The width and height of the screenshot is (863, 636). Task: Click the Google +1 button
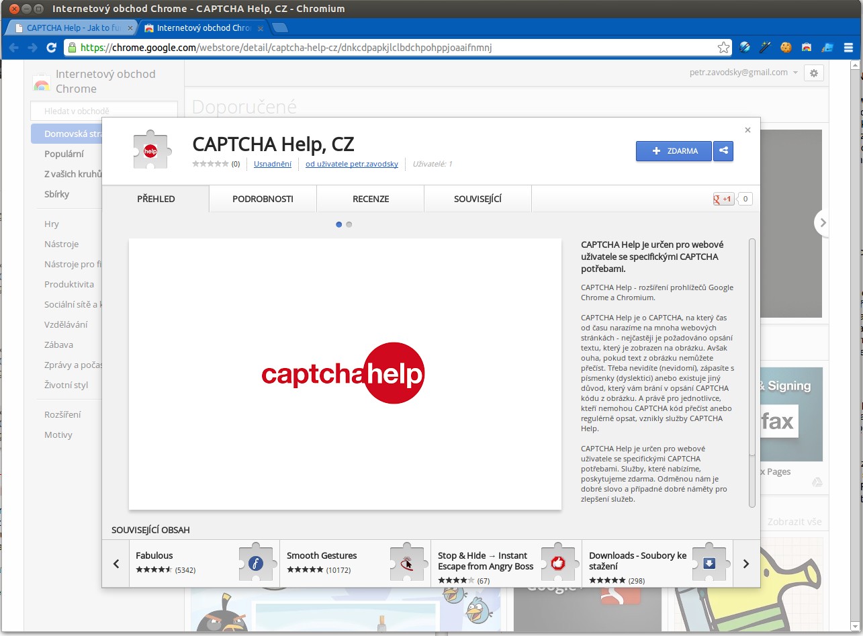(723, 199)
